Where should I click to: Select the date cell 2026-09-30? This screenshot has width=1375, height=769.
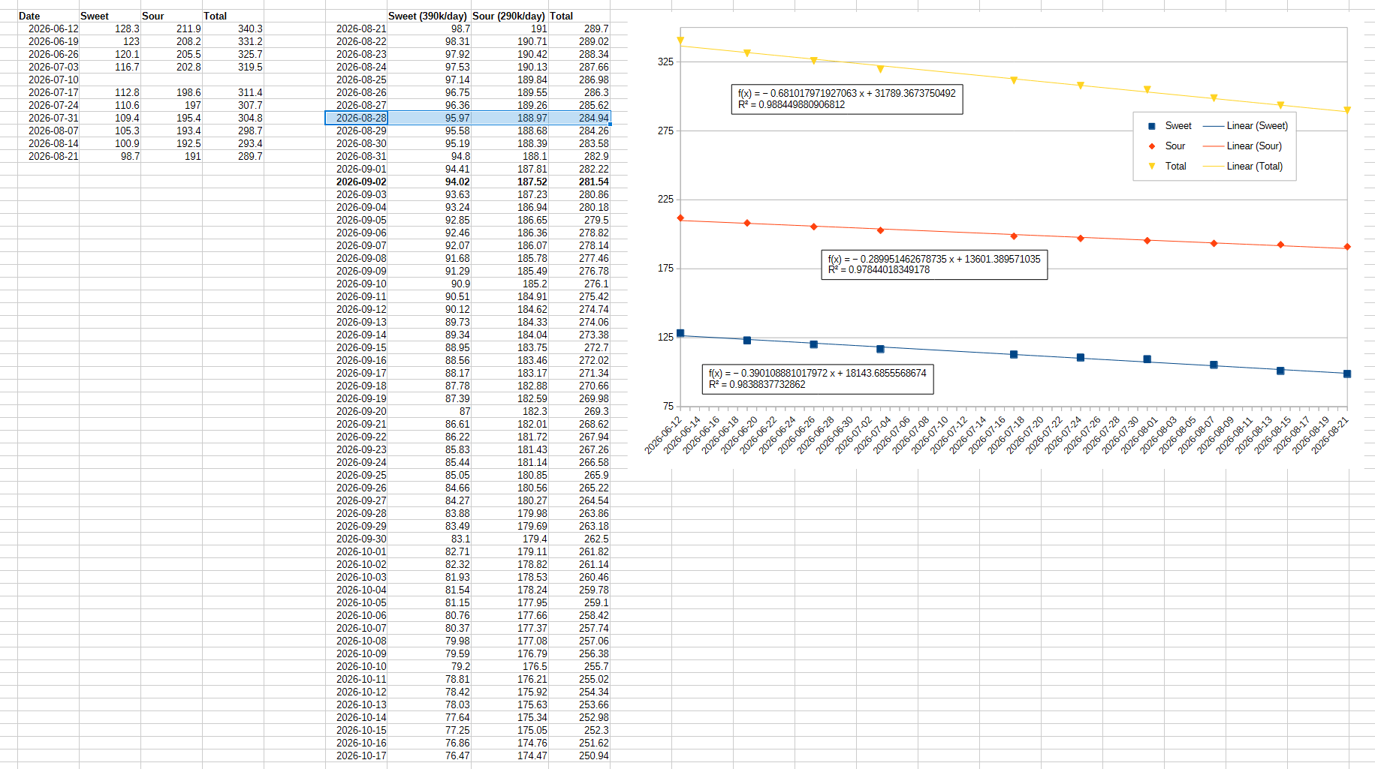pyautogui.click(x=356, y=539)
